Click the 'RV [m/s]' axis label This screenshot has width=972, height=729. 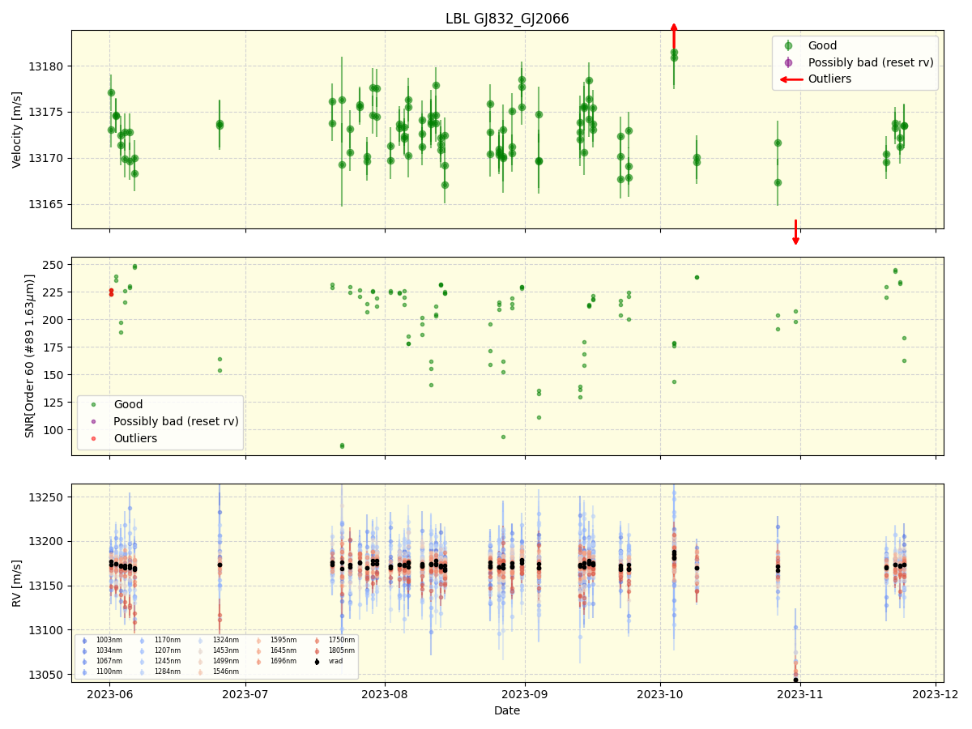[x=17, y=583]
